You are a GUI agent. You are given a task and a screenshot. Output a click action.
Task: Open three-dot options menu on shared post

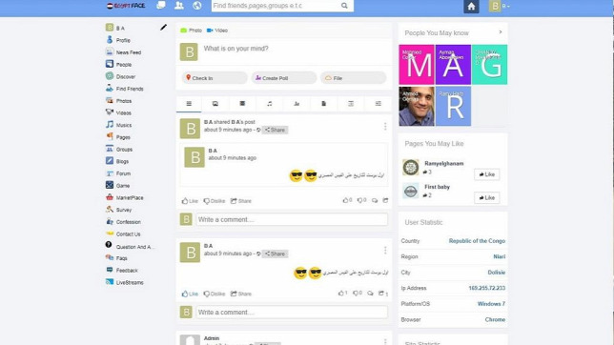pos(385,126)
